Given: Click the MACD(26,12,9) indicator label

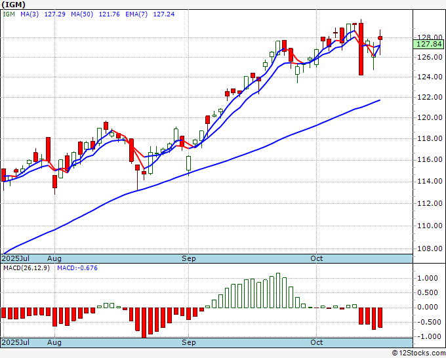Looking at the screenshot, I should pyautogui.click(x=26, y=268).
